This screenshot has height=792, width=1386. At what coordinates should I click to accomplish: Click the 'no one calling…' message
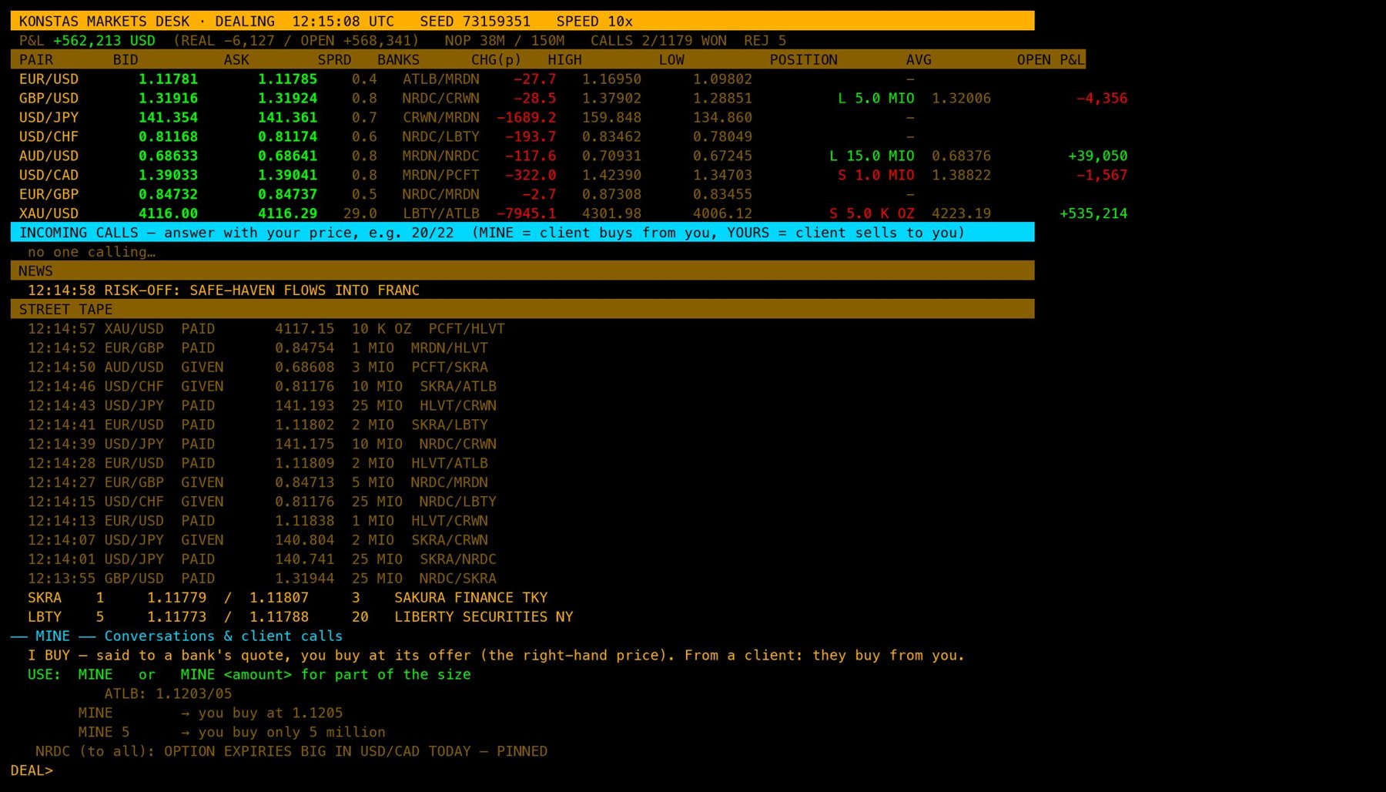[x=92, y=252]
